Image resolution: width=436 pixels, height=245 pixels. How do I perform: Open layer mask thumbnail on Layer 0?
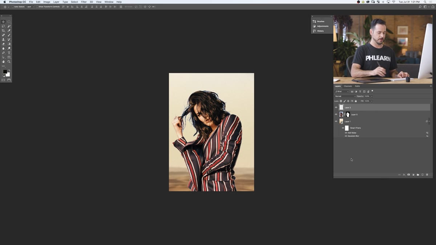[x=348, y=115]
